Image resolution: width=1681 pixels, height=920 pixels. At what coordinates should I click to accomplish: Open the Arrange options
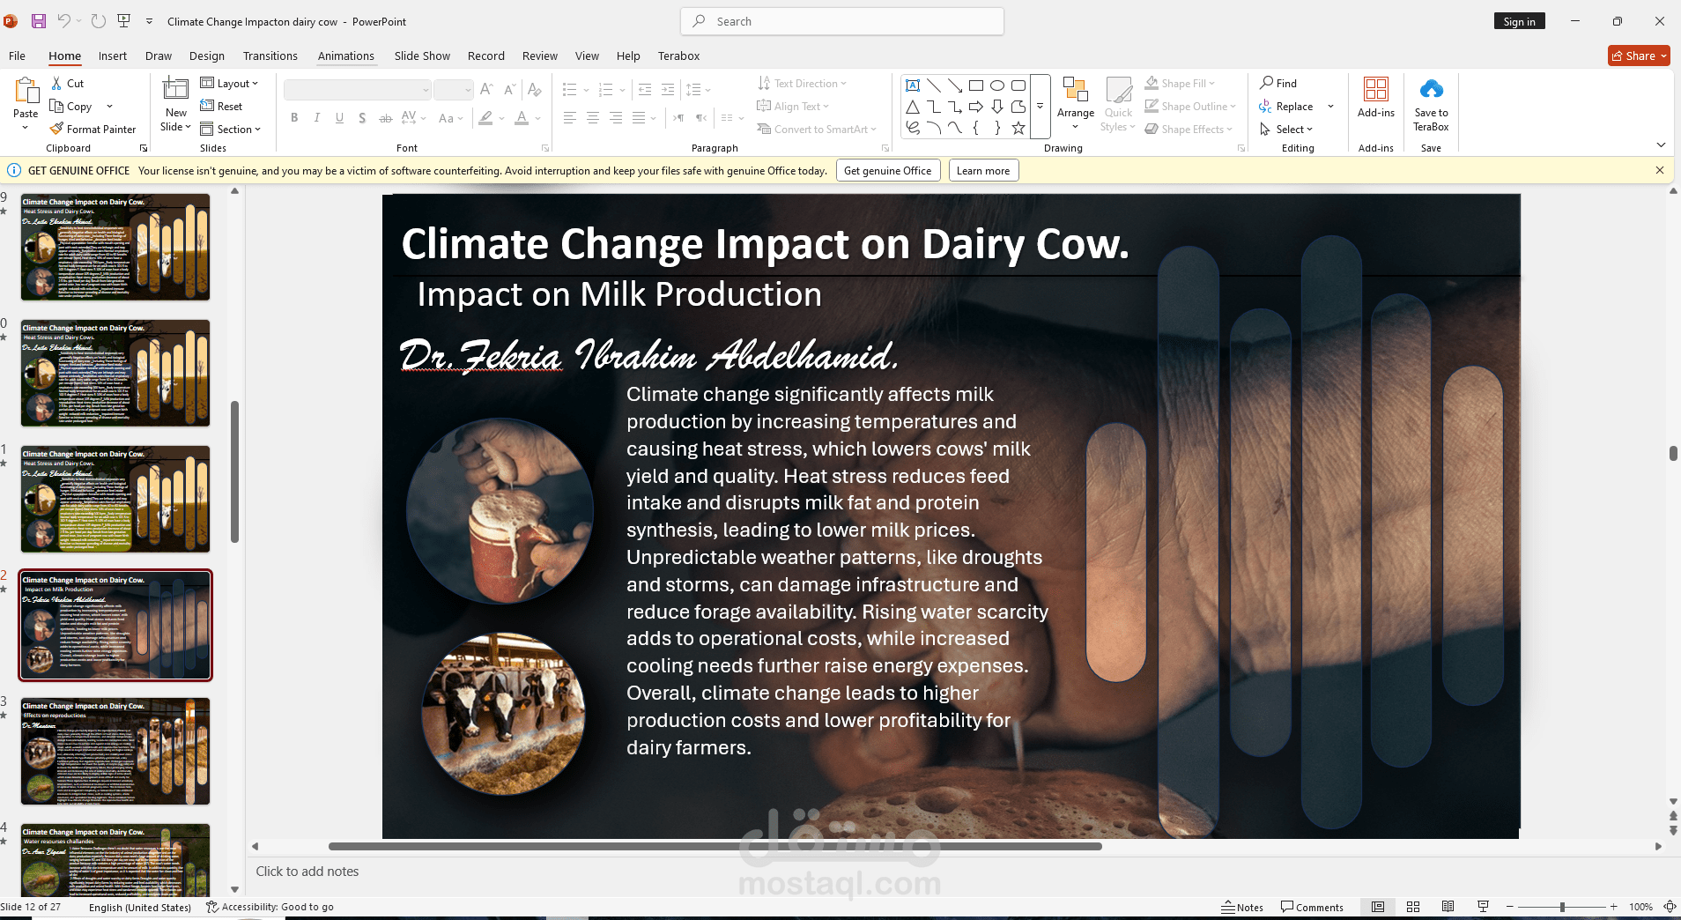[x=1076, y=104]
